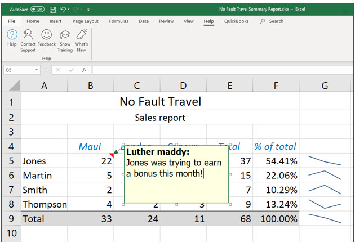Click the Smith name cell
The height and width of the screenshot is (243, 355).
(x=44, y=190)
